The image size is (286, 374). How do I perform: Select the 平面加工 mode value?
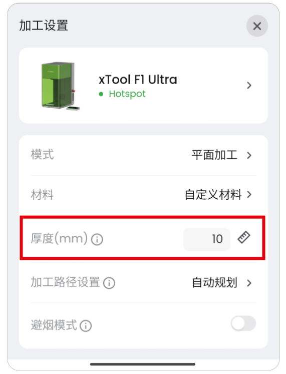click(x=214, y=155)
